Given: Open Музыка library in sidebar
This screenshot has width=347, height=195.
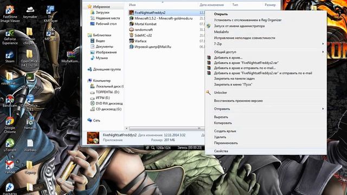Looking at the screenshot, I should coord(99,58).
